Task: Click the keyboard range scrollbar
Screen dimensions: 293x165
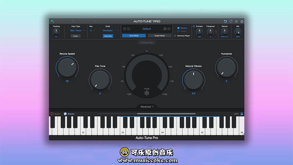Action: [166, 114]
